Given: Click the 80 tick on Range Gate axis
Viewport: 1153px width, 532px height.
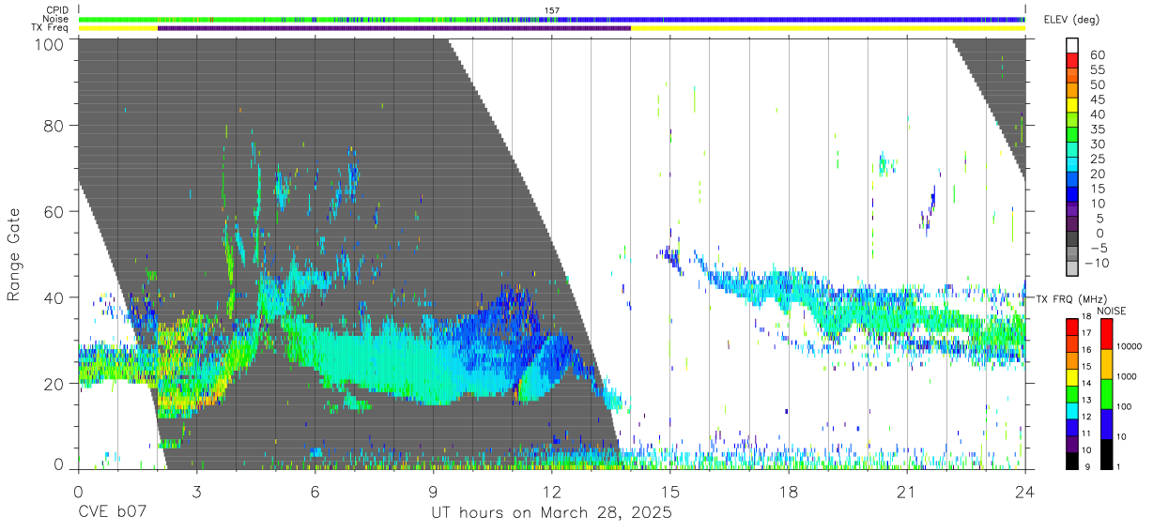Looking at the screenshot, I should pyautogui.click(x=54, y=125).
